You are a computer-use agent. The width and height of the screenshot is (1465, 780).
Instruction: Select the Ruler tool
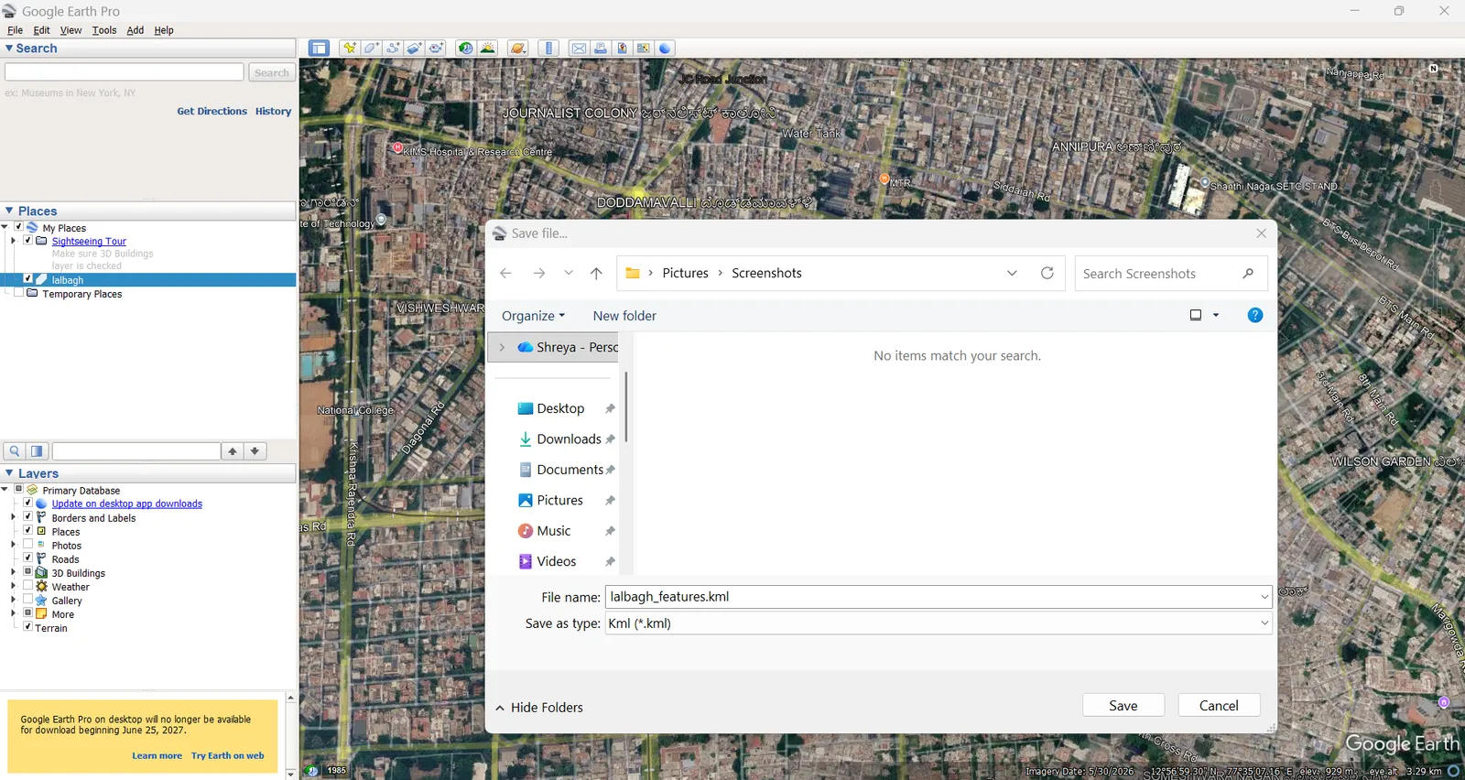click(x=549, y=49)
